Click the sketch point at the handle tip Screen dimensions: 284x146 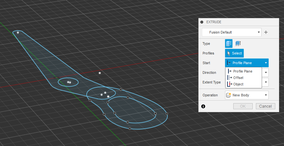click(x=18, y=33)
